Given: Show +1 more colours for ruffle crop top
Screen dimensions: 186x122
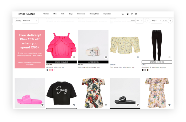Looking at the screenshot, I should 54,70.
